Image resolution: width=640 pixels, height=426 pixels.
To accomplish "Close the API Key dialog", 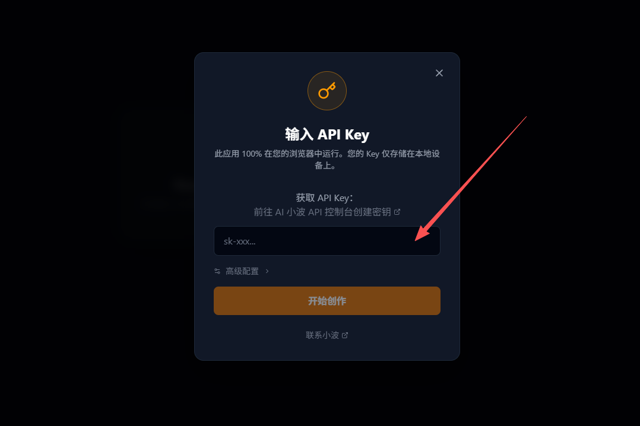I will click(439, 73).
